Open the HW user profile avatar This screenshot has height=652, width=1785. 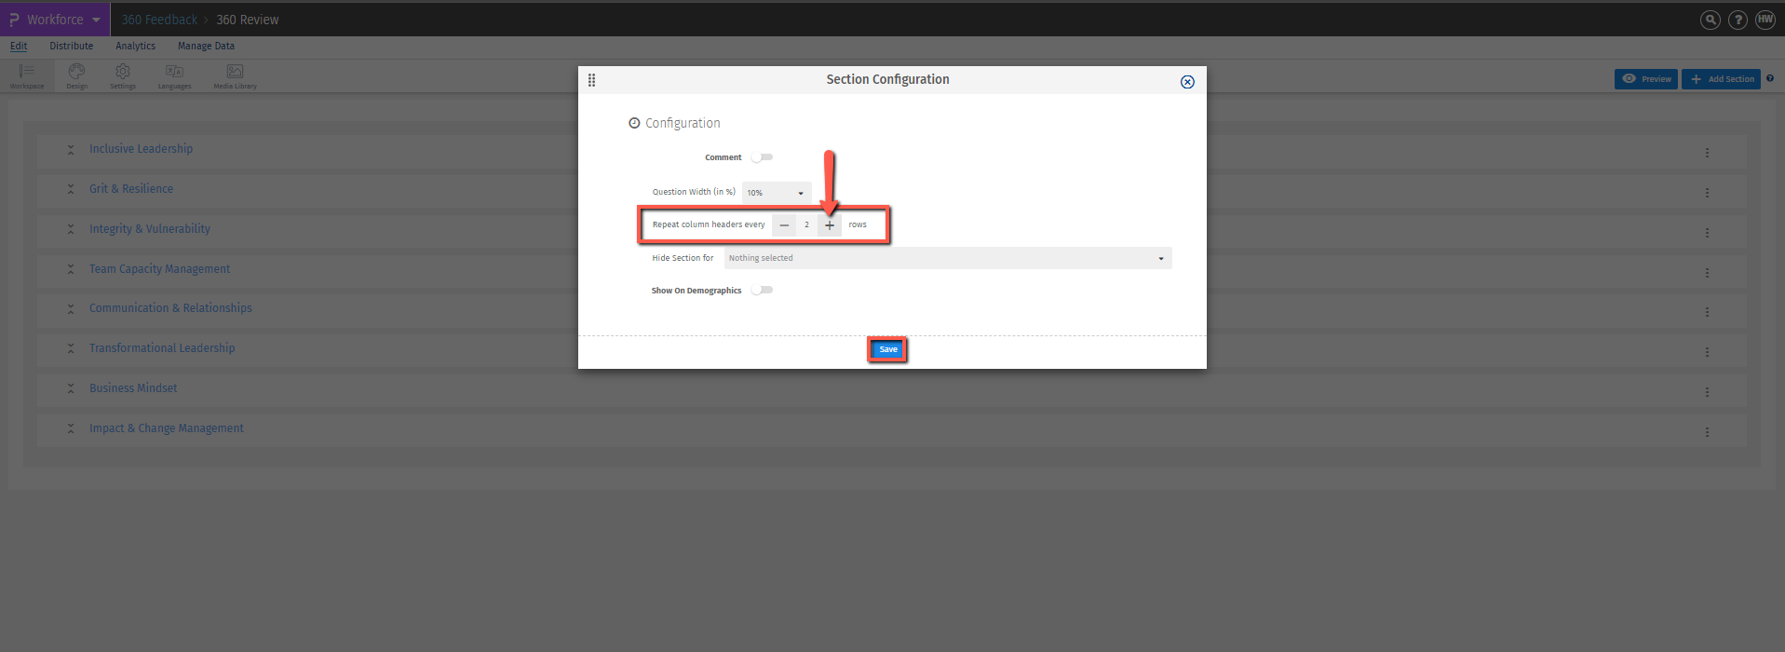tap(1765, 20)
